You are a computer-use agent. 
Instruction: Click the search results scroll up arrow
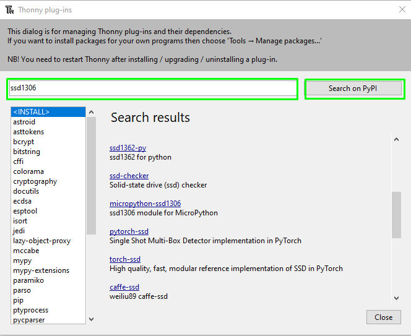pos(396,139)
